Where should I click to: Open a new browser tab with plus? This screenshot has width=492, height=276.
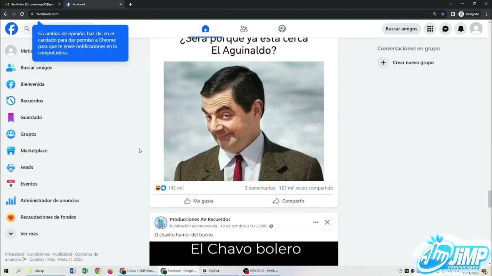click(x=130, y=4)
